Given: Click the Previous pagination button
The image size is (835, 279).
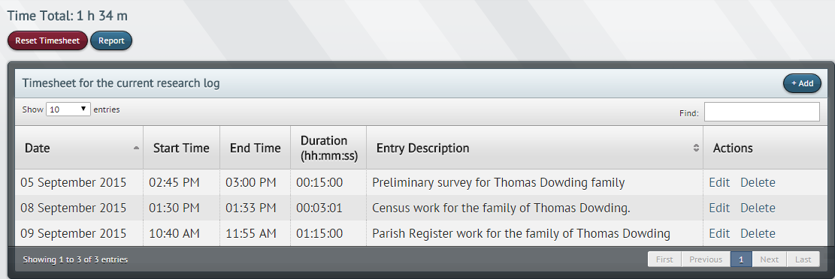Looking at the screenshot, I should (x=706, y=259).
